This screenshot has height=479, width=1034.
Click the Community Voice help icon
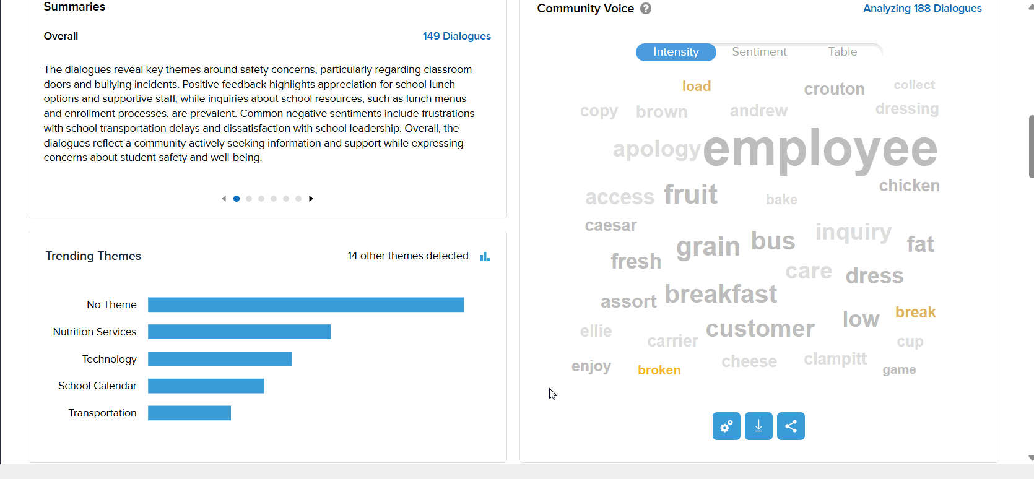[646, 9]
